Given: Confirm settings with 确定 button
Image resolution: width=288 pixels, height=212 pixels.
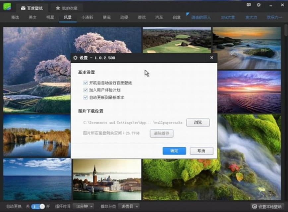Looking at the screenshot, I should click(x=174, y=151).
